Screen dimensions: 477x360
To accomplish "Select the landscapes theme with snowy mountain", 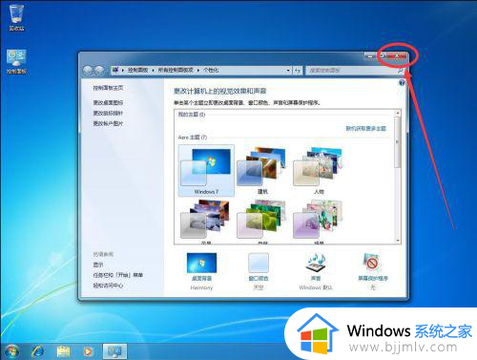I will pos(206,221).
